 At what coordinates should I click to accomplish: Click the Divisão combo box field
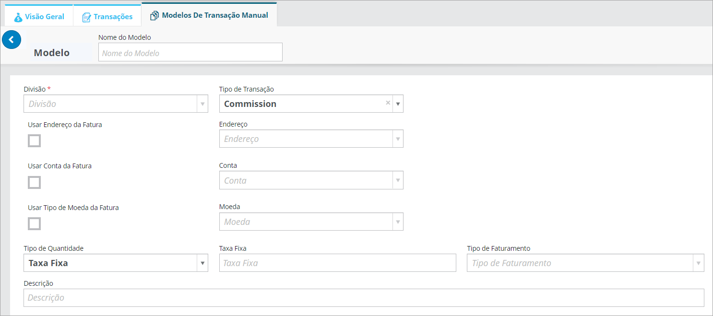click(x=116, y=104)
